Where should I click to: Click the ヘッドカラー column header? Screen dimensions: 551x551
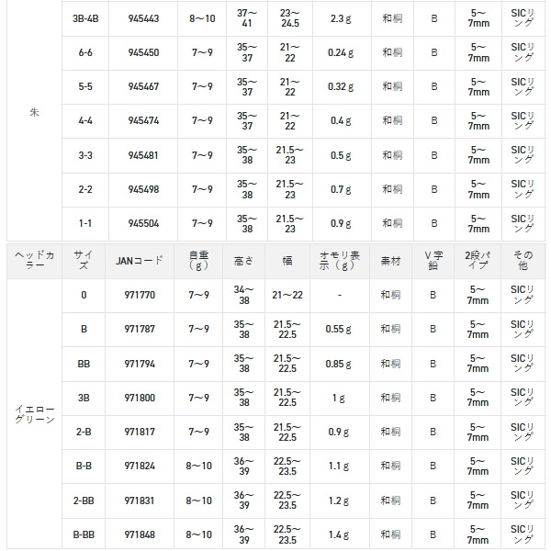(x=34, y=261)
